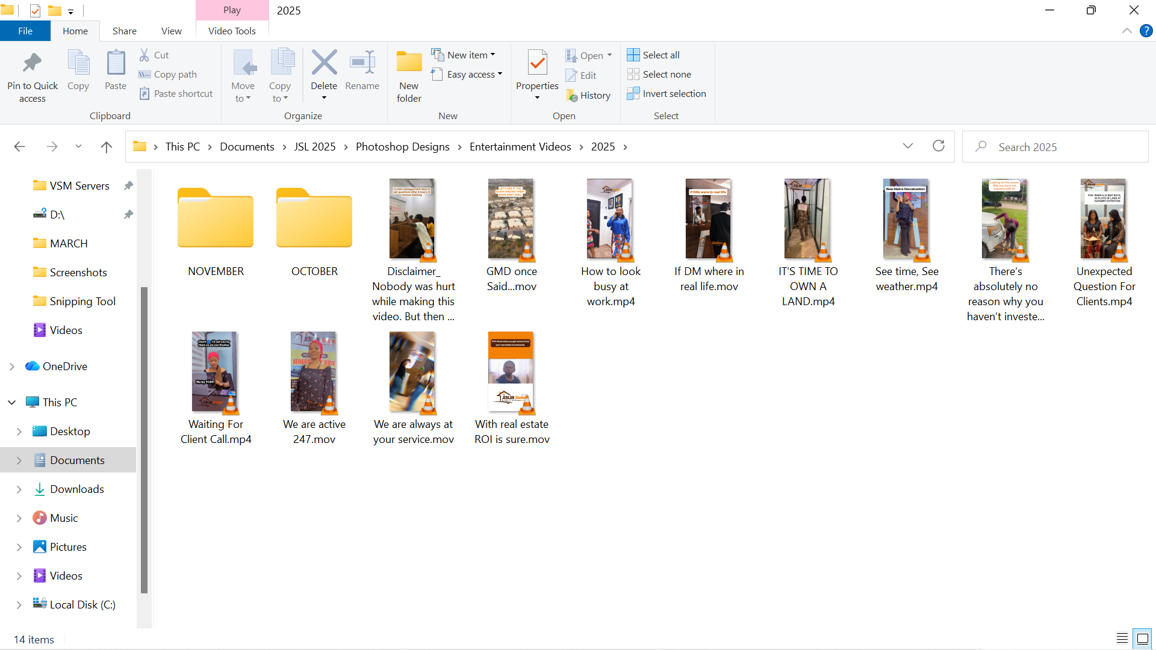Screen dimensions: 1156x650
Task: Open the Video Tools tab
Action: (232, 31)
